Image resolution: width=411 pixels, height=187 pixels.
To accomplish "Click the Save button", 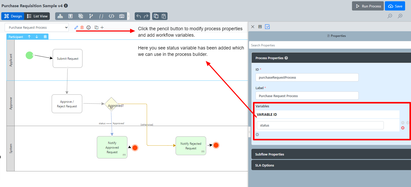I will (x=395, y=6).
